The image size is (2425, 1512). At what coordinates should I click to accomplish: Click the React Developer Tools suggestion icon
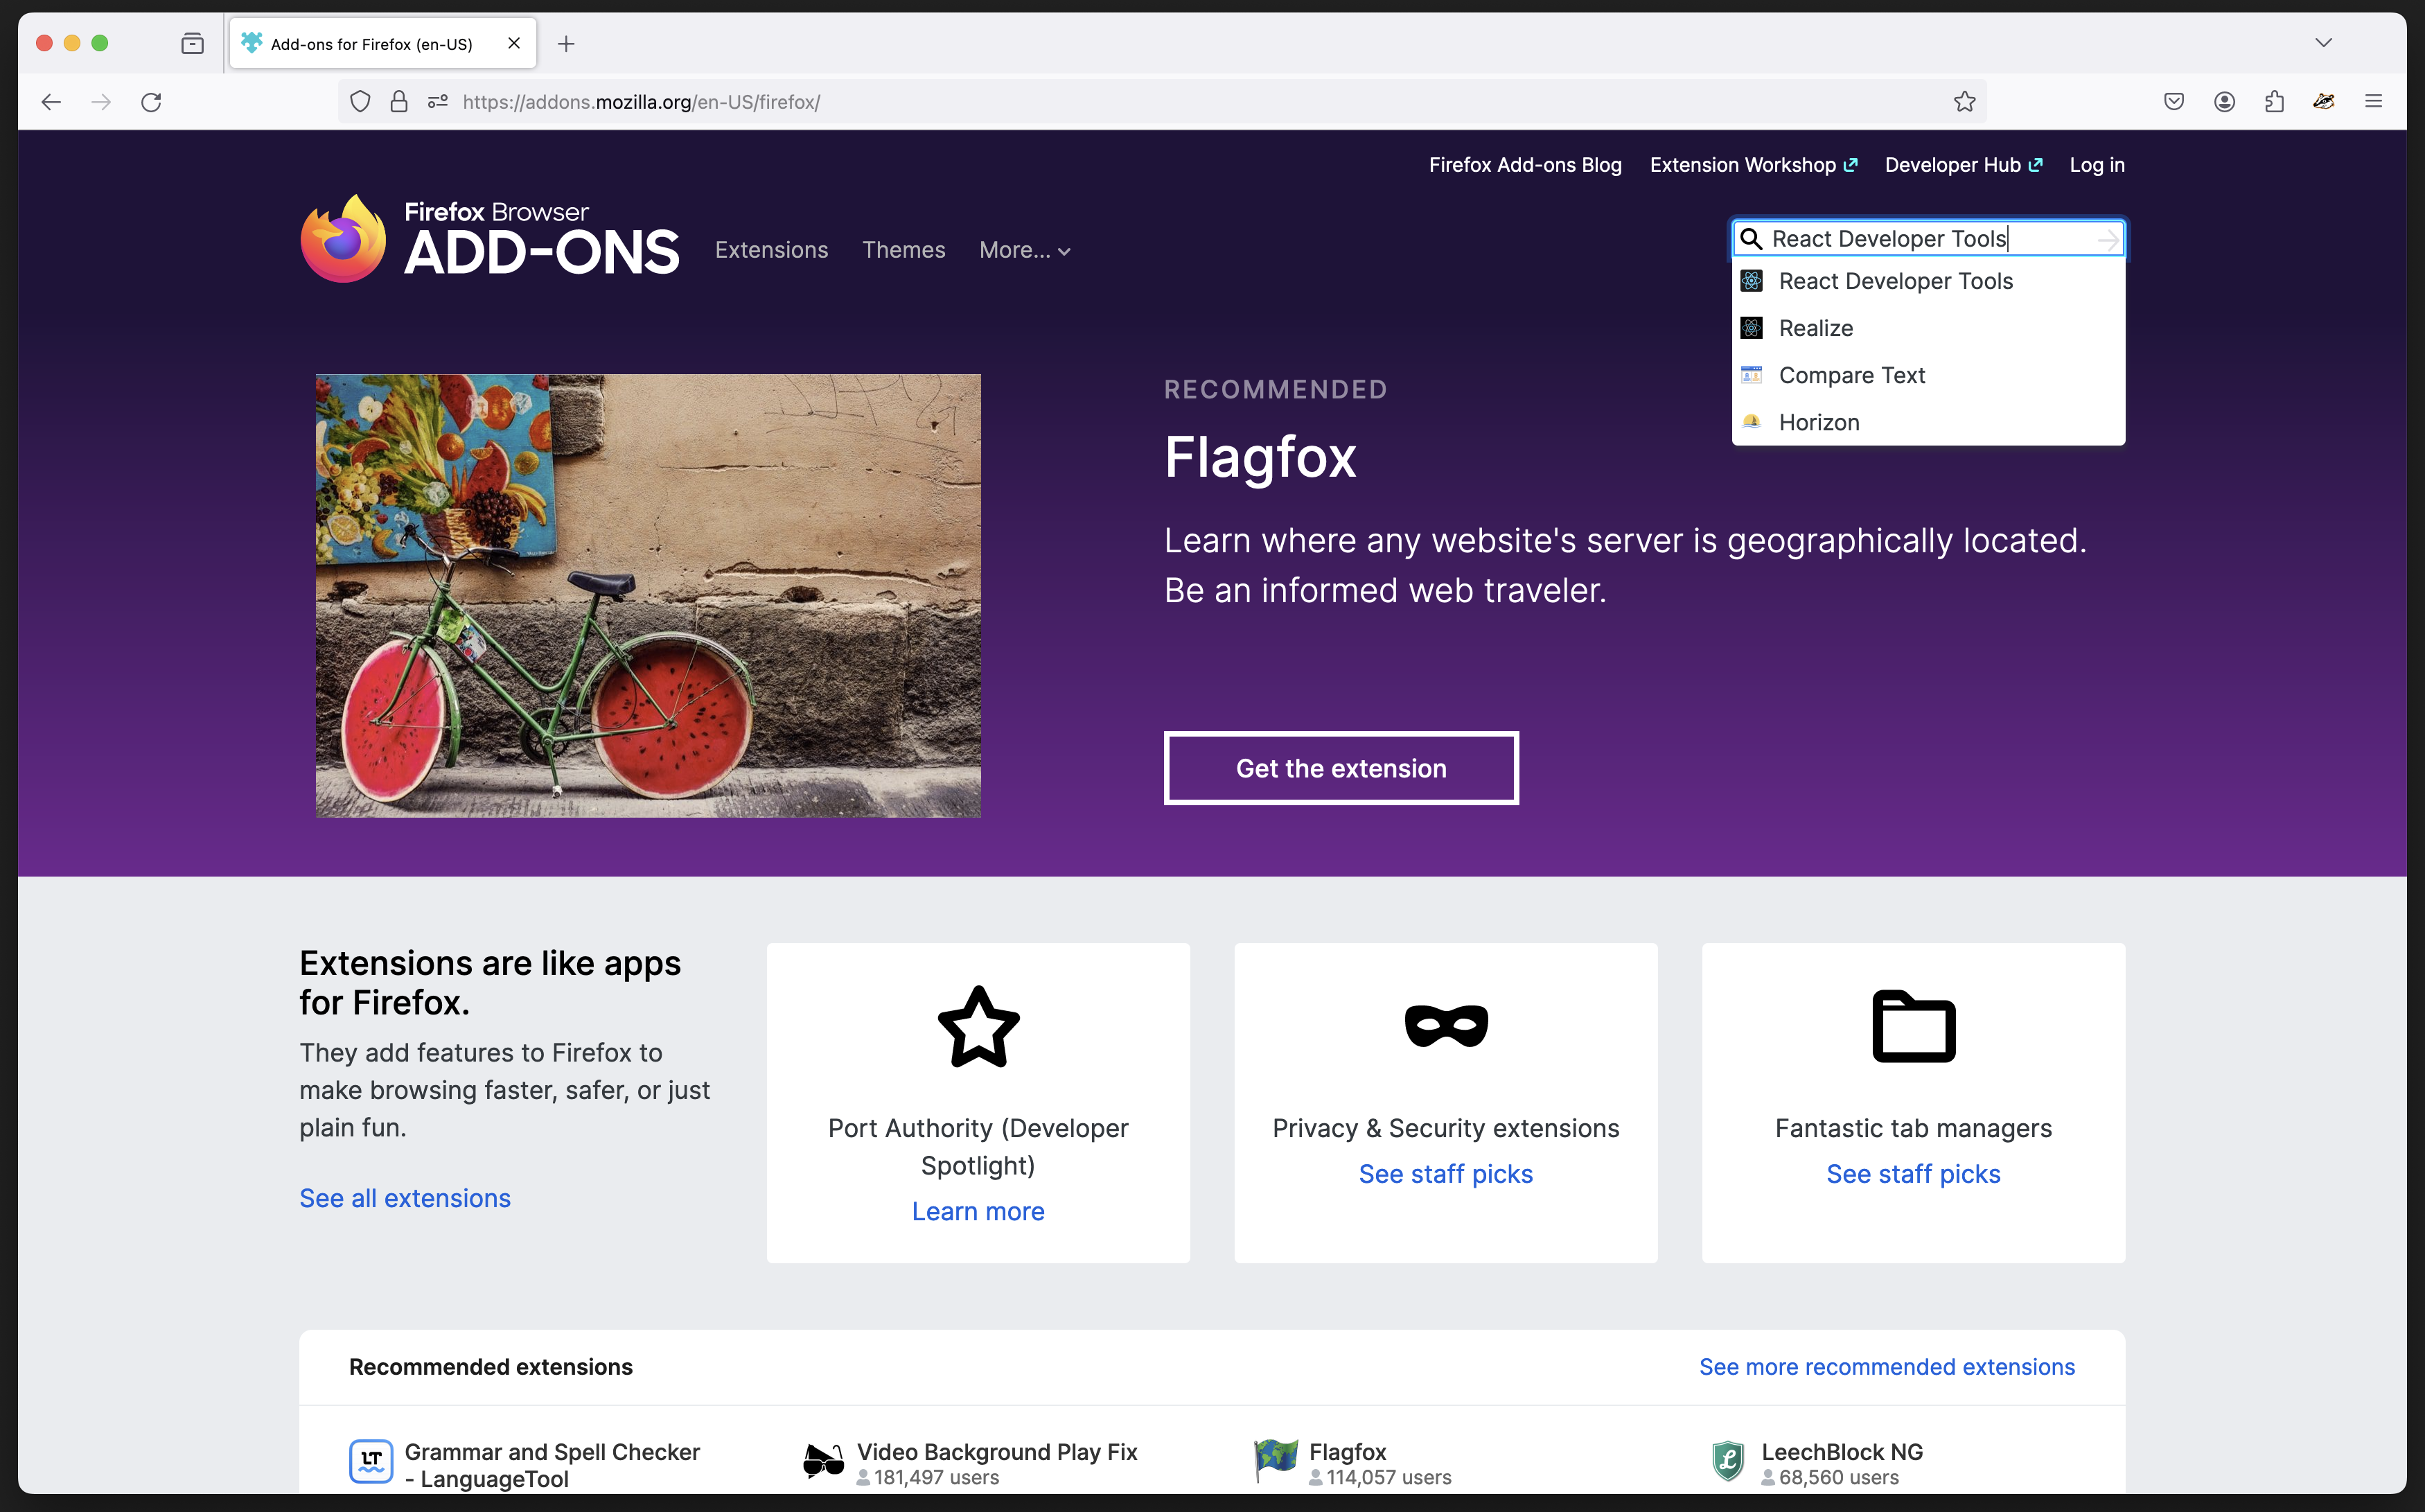coord(1752,281)
